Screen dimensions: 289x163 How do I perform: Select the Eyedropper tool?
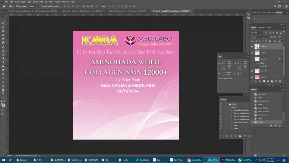pyautogui.click(x=3, y=39)
